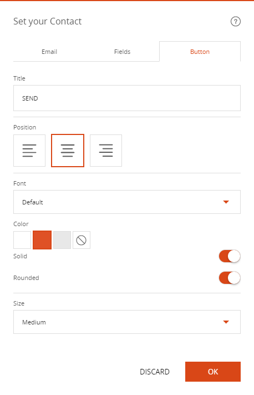
Task: Click the Title field containing SEND
Action: coord(127,98)
